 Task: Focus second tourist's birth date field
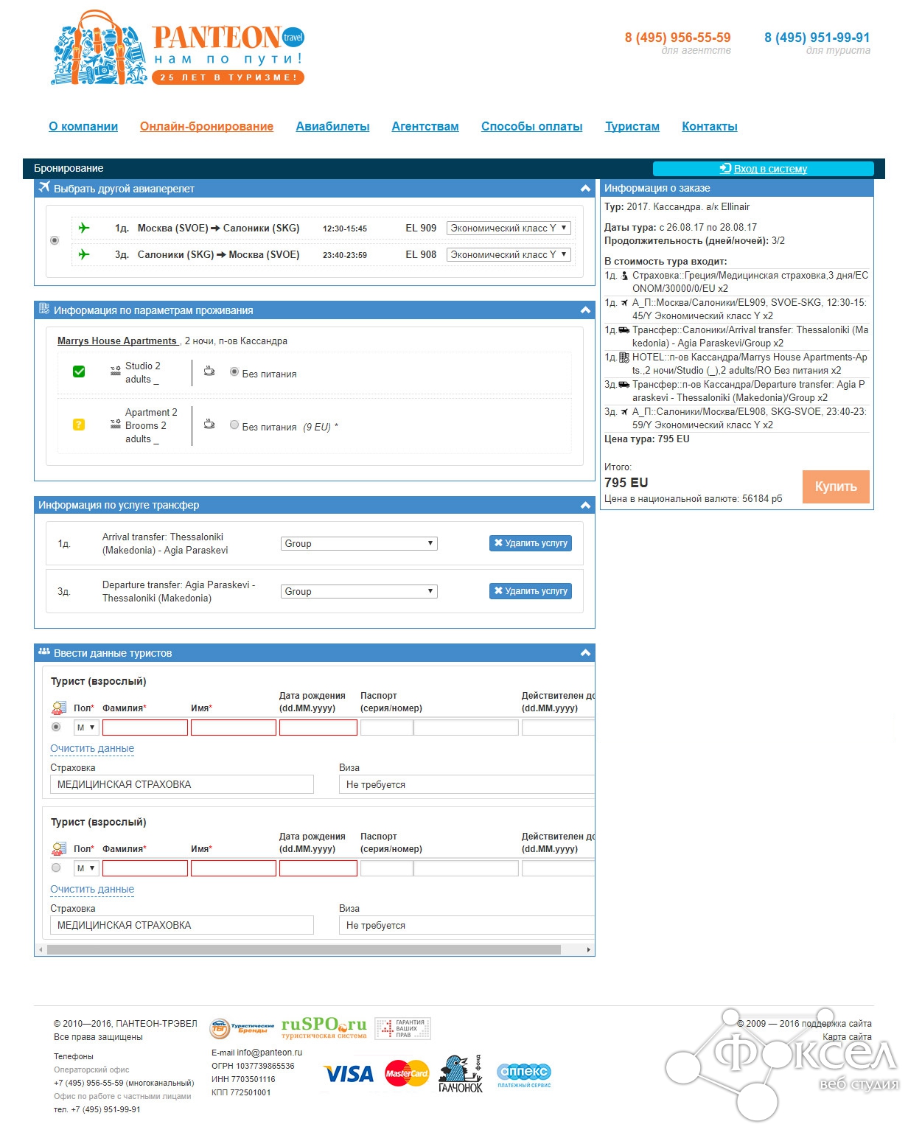(318, 868)
